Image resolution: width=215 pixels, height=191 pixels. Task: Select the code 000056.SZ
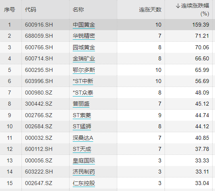[39, 160]
